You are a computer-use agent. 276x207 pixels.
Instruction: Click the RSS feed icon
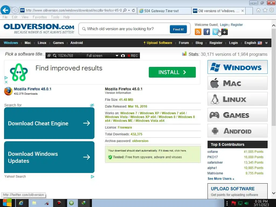tap(198, 32)
